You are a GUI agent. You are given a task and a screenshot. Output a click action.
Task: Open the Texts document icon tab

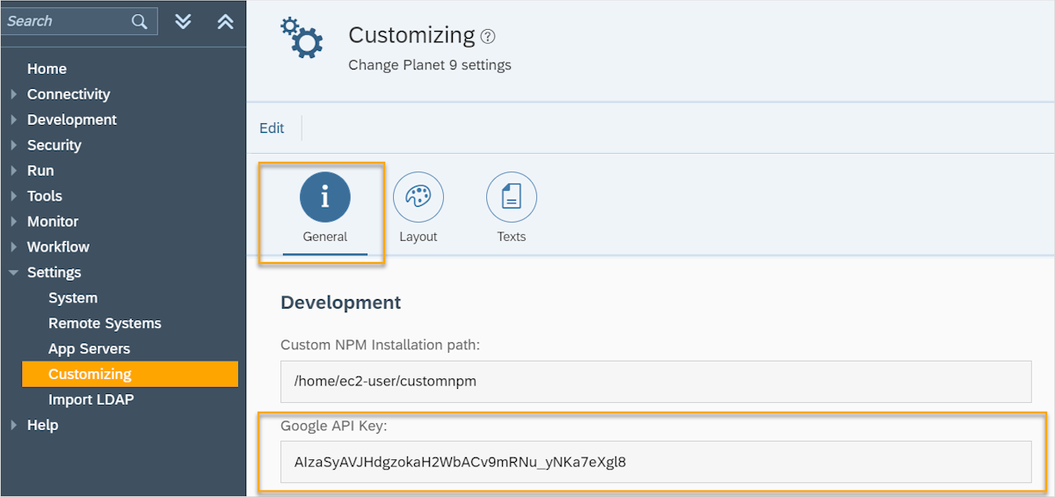pyautogui.click(x=512, y=198)
